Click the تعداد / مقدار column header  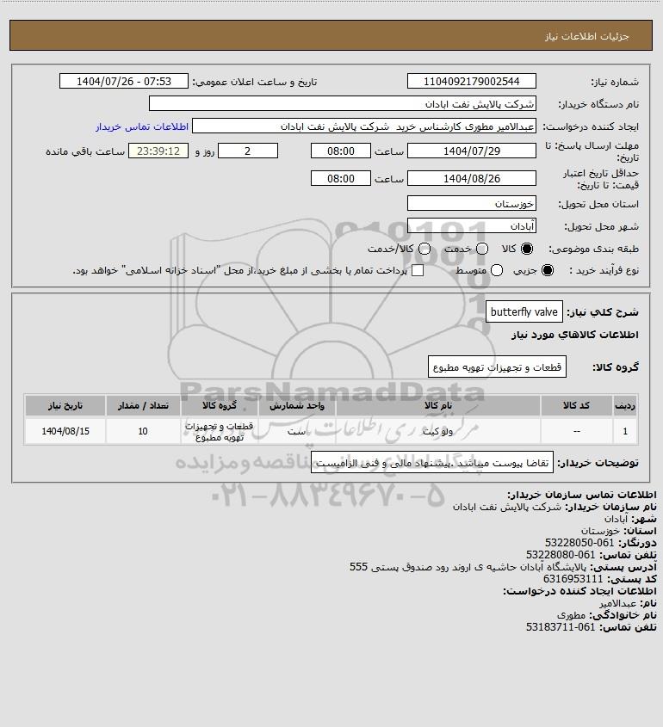pyautogui.click(x=143, y=406)
